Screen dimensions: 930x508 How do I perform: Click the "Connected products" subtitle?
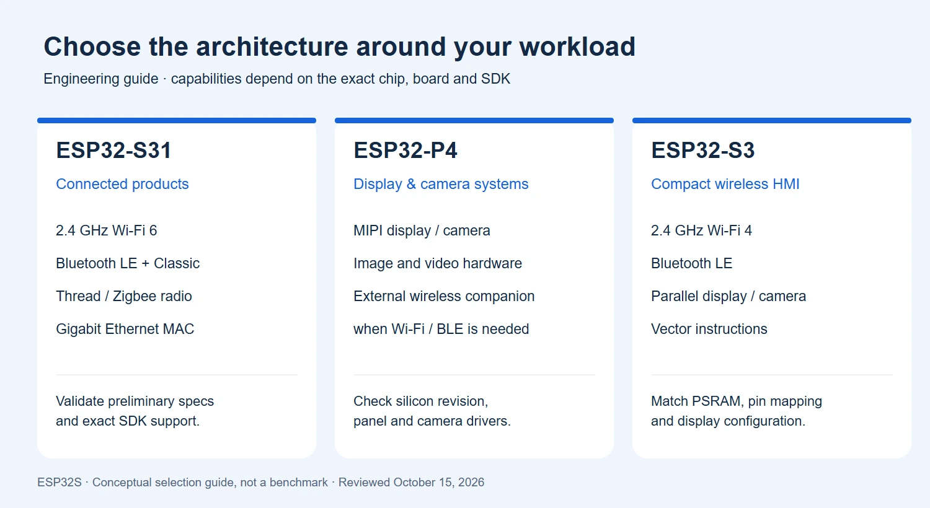click(x=122, y=184)
